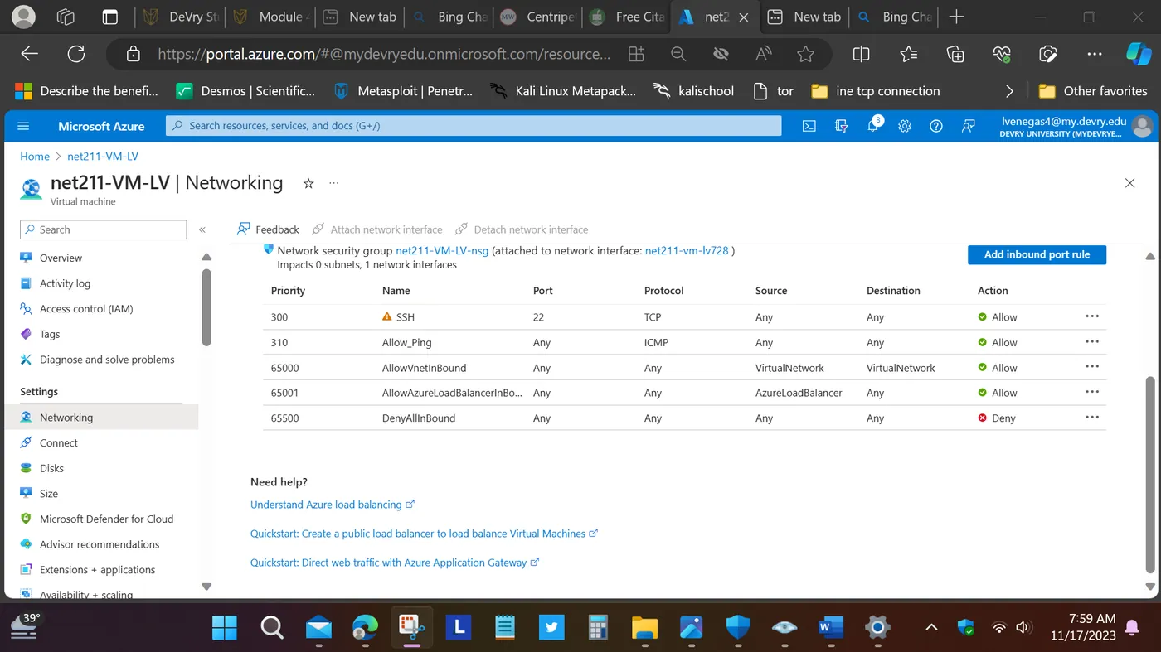Open Advisor recommendations item
The height and width of the screenshot is (652, 1161).
(x=101, y=544)
